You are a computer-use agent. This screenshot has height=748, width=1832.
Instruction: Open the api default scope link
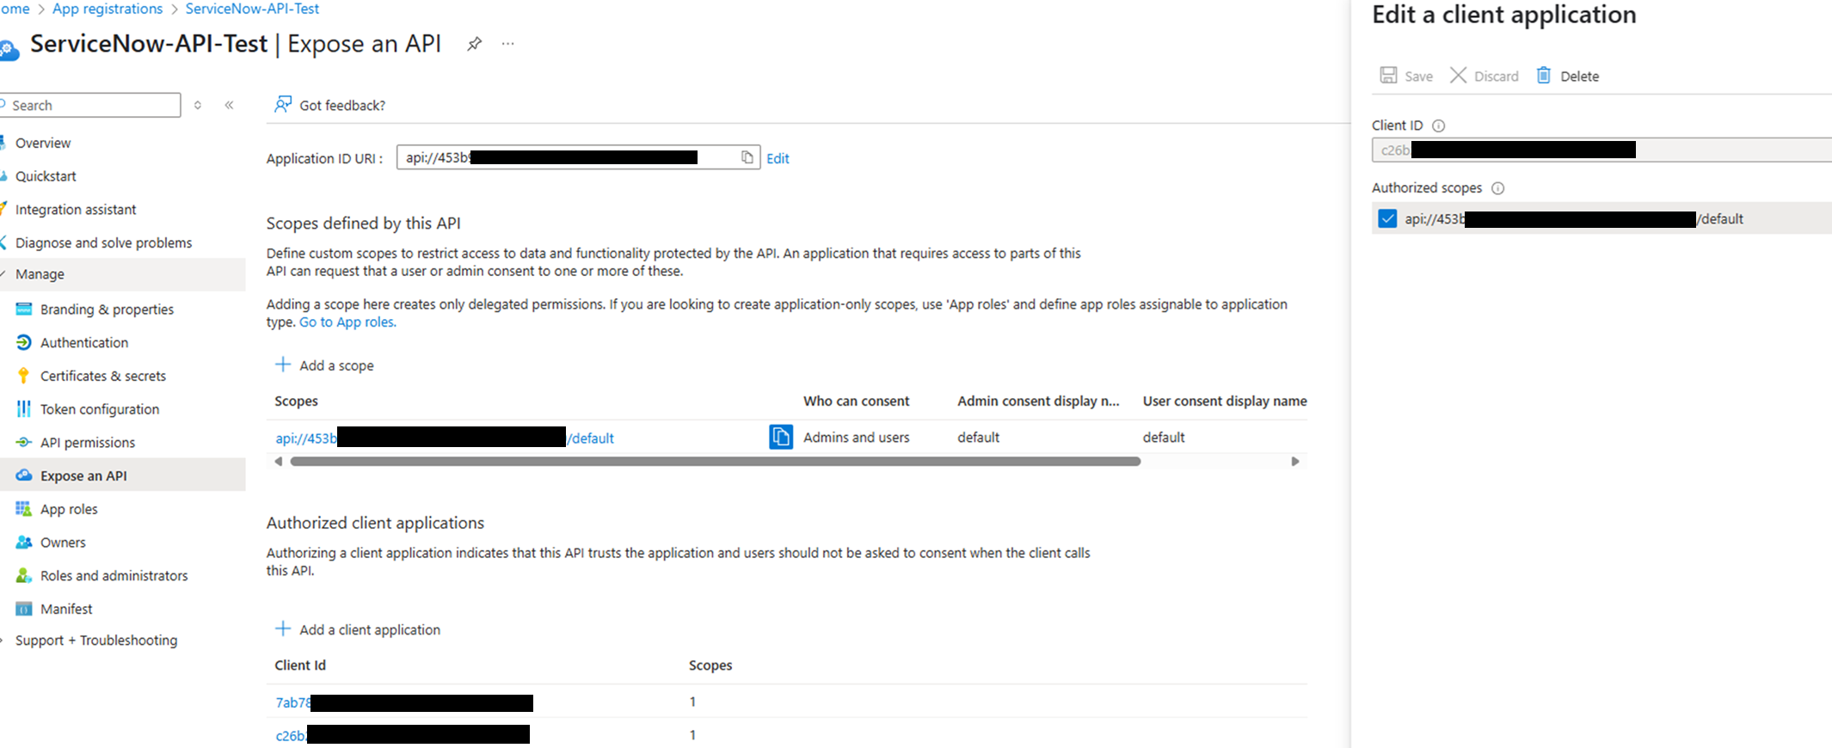[x=445, y=438]
